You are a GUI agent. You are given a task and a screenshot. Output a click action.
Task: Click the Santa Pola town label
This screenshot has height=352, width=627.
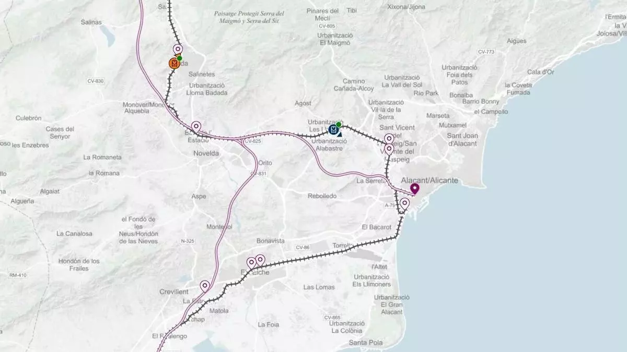coord(366,343)
